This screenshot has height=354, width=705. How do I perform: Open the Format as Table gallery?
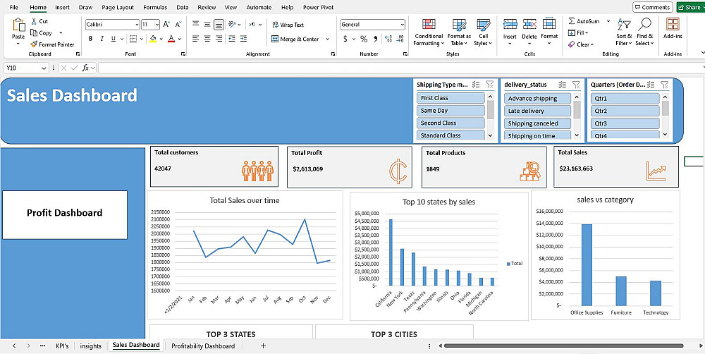pos(459,32)
